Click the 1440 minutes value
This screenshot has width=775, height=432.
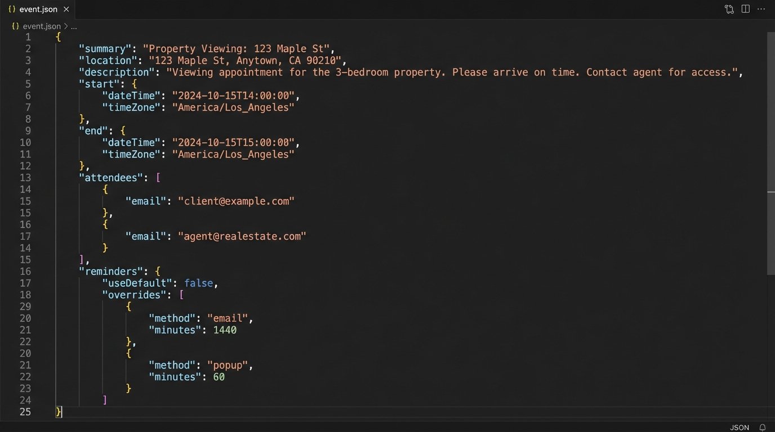tap(225, 330)
